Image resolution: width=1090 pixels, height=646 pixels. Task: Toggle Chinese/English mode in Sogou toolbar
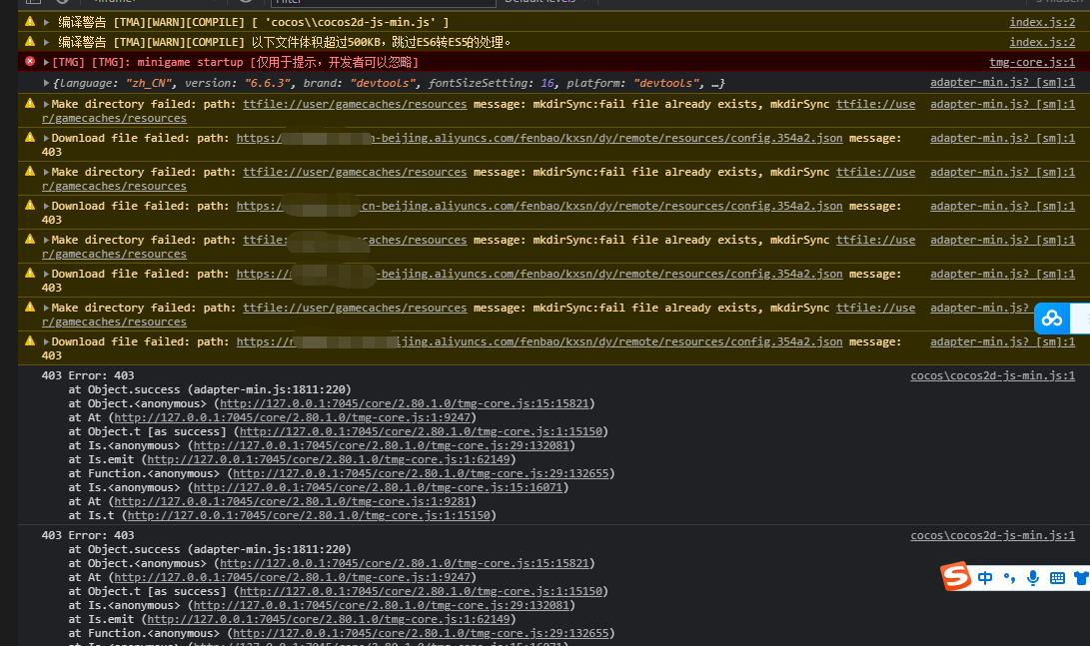point(985,578)
